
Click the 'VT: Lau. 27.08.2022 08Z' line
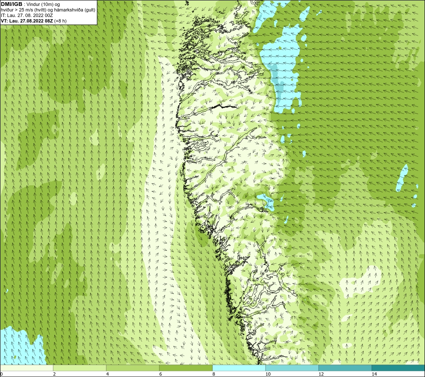(x=34, y=21)
